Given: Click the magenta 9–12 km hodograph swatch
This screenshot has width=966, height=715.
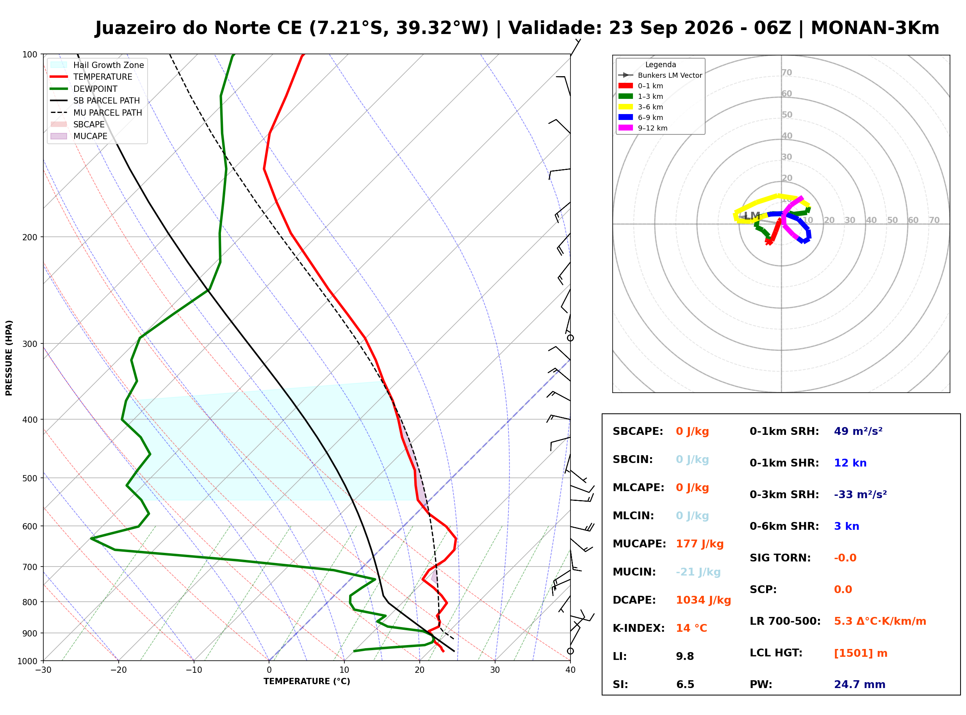Looking at the screenshot, I should tap(626, 128).
